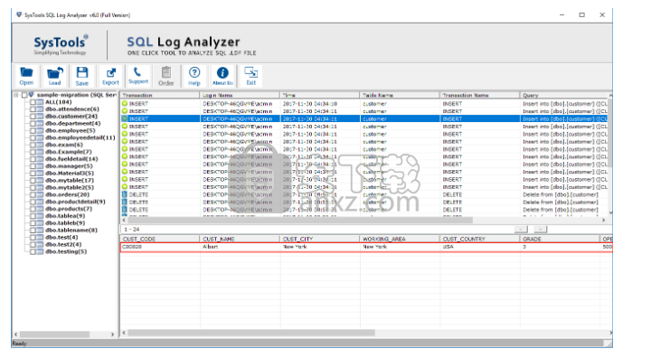Select dbo.test(4) tree item
The image size is (651, 358).
tap(61, 238)
